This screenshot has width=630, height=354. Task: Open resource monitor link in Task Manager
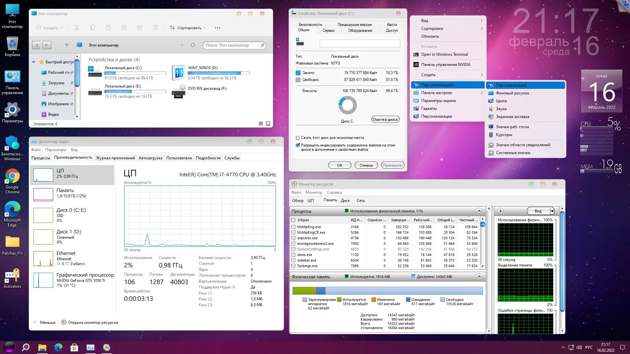pos(93,323)
